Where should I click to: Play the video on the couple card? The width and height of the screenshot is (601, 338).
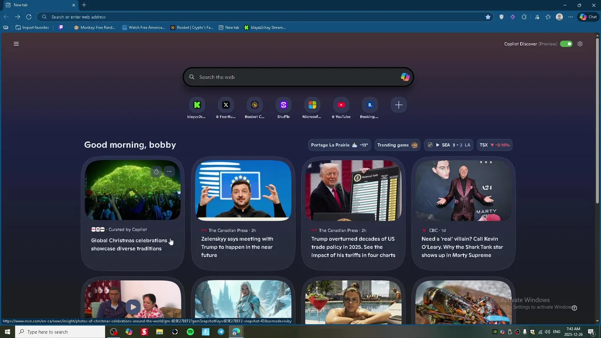[x=133, y=307]
